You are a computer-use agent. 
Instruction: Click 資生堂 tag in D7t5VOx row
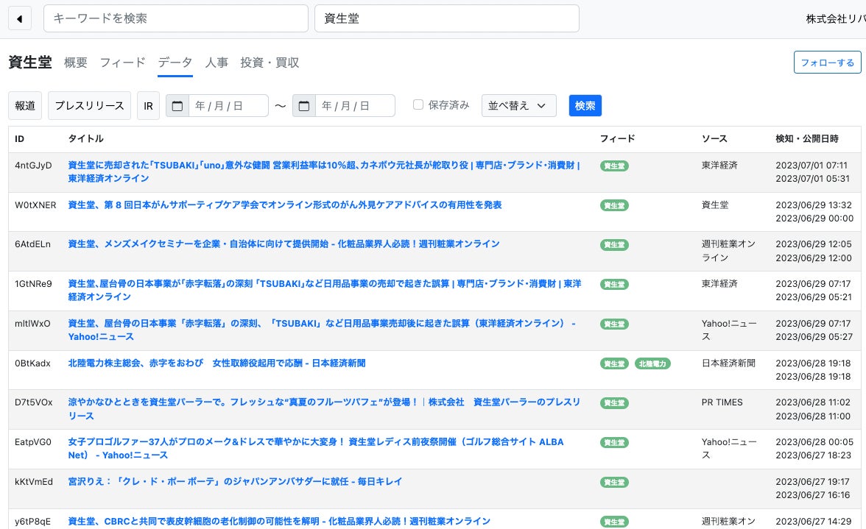[614, 403]
